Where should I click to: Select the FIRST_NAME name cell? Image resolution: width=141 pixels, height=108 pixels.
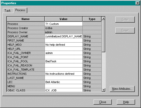point(26,40)
